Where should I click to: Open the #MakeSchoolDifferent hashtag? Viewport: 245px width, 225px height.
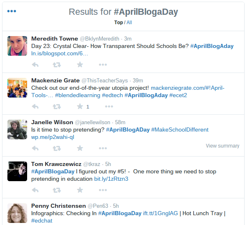[180, 130]
